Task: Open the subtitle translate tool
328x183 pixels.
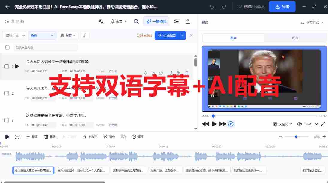Action: click(101, 21)
